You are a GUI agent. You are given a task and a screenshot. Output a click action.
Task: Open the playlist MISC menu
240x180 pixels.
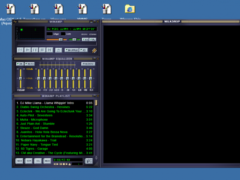point(48,161)
